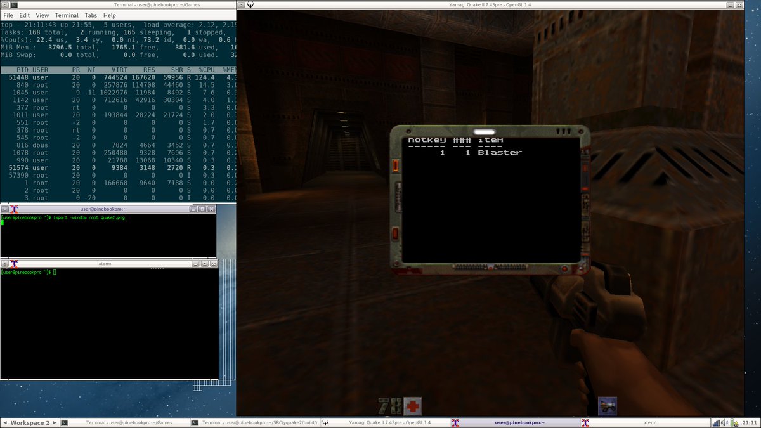The width and height of the screenshot is (761, 428).
Task: Activate Yamagi Quake II taskbar entry
Action: [385, 423]
